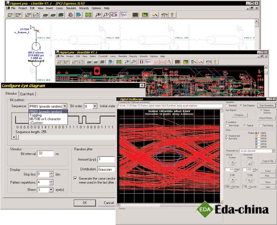Click Cancel in Configure Eye Diagram
This screenshot has width=277, height=225.
(107, 203)
